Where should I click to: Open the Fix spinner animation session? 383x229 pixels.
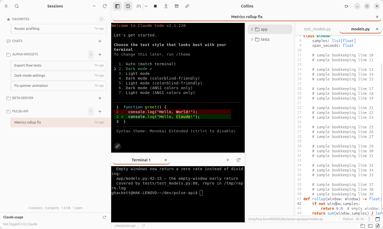(59, 86)
